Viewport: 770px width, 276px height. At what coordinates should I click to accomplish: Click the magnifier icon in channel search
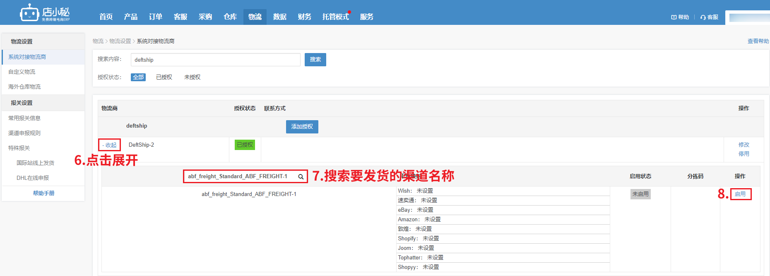[x=301, y=177]
